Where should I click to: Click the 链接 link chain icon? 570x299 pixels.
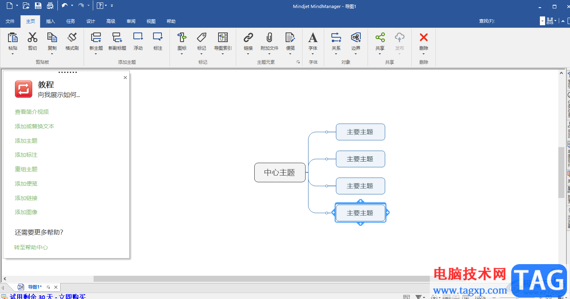(248, 38)
